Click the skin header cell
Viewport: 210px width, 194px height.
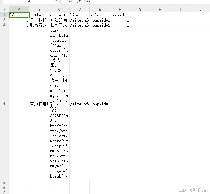click(100, 15)
